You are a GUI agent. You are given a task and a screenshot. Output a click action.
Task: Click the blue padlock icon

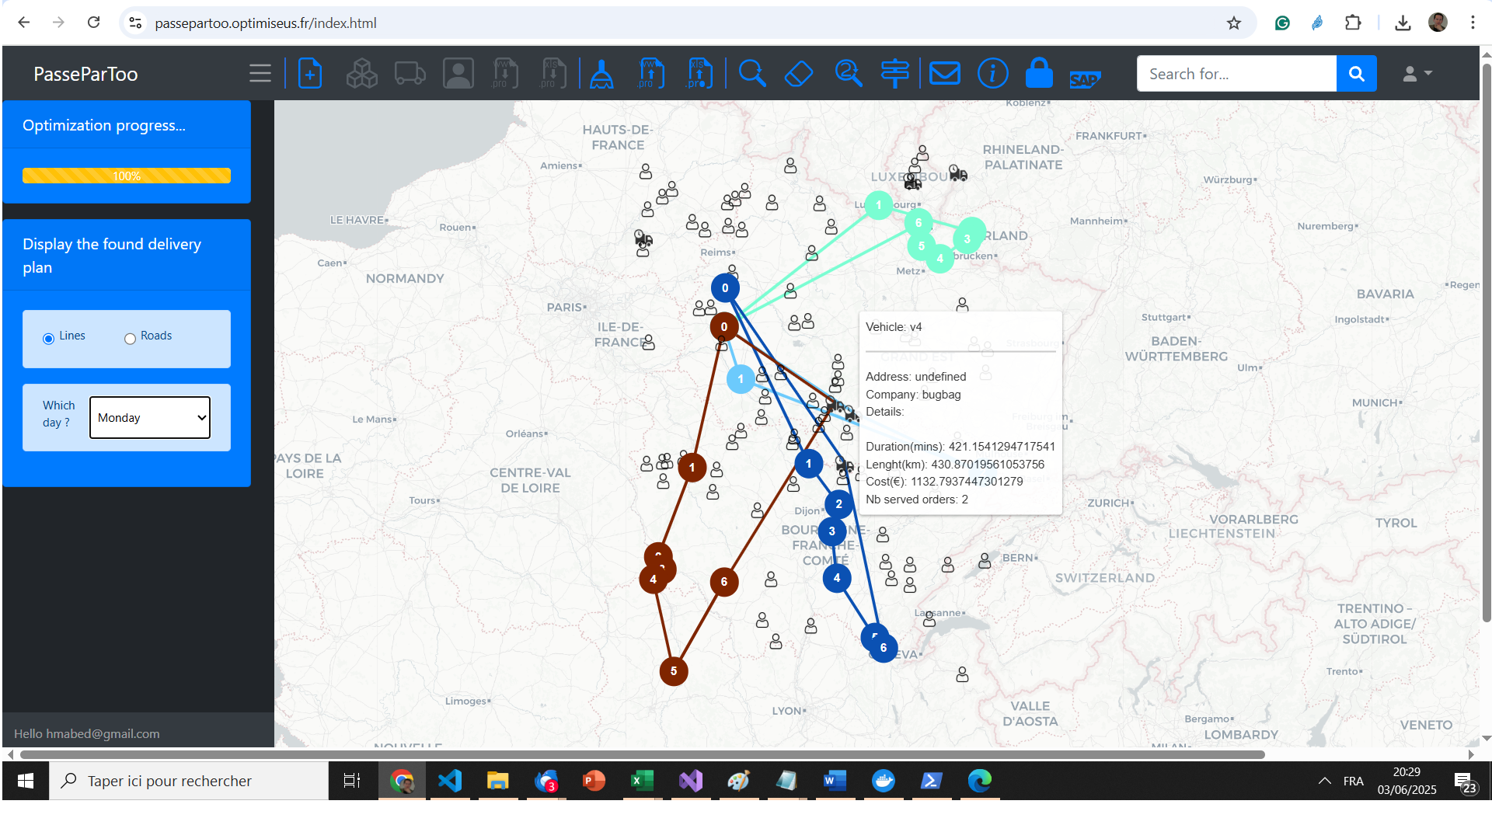click(x=1039, y=73)
